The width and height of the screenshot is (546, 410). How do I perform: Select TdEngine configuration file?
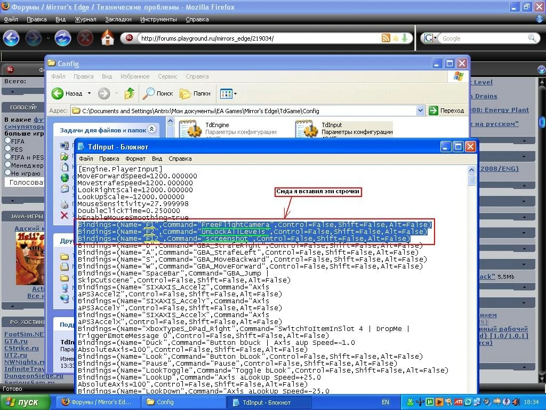(228, 129)
